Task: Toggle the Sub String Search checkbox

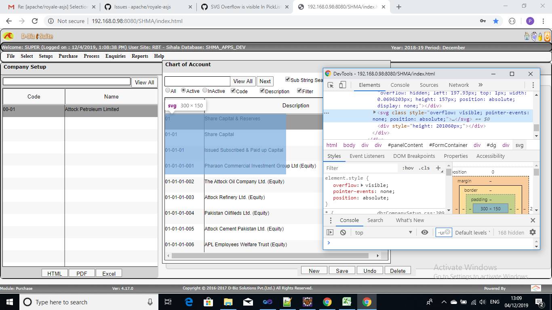Action: (288, 80)
